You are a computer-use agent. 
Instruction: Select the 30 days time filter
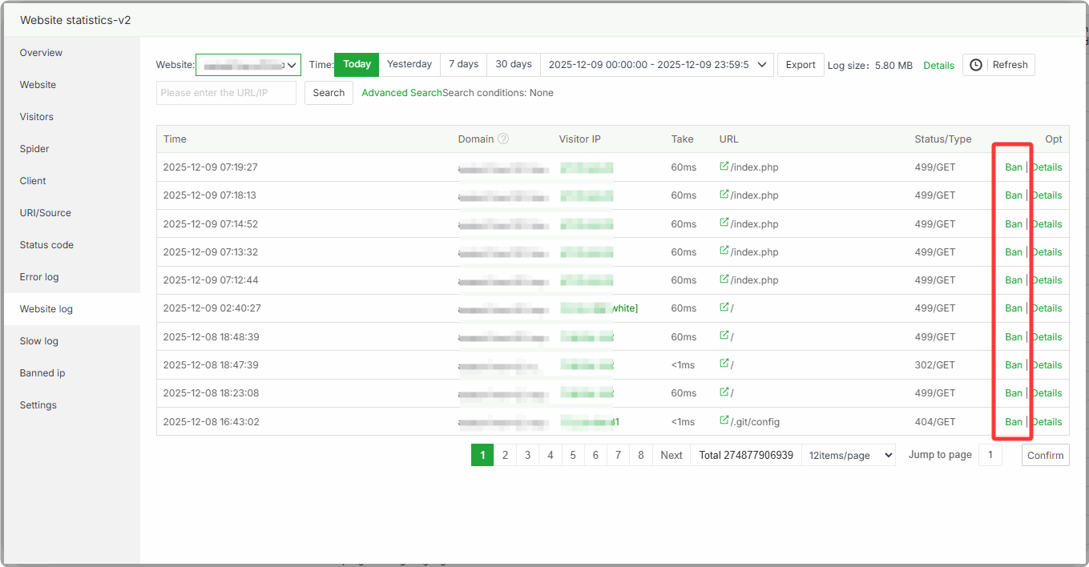(513, 64)
